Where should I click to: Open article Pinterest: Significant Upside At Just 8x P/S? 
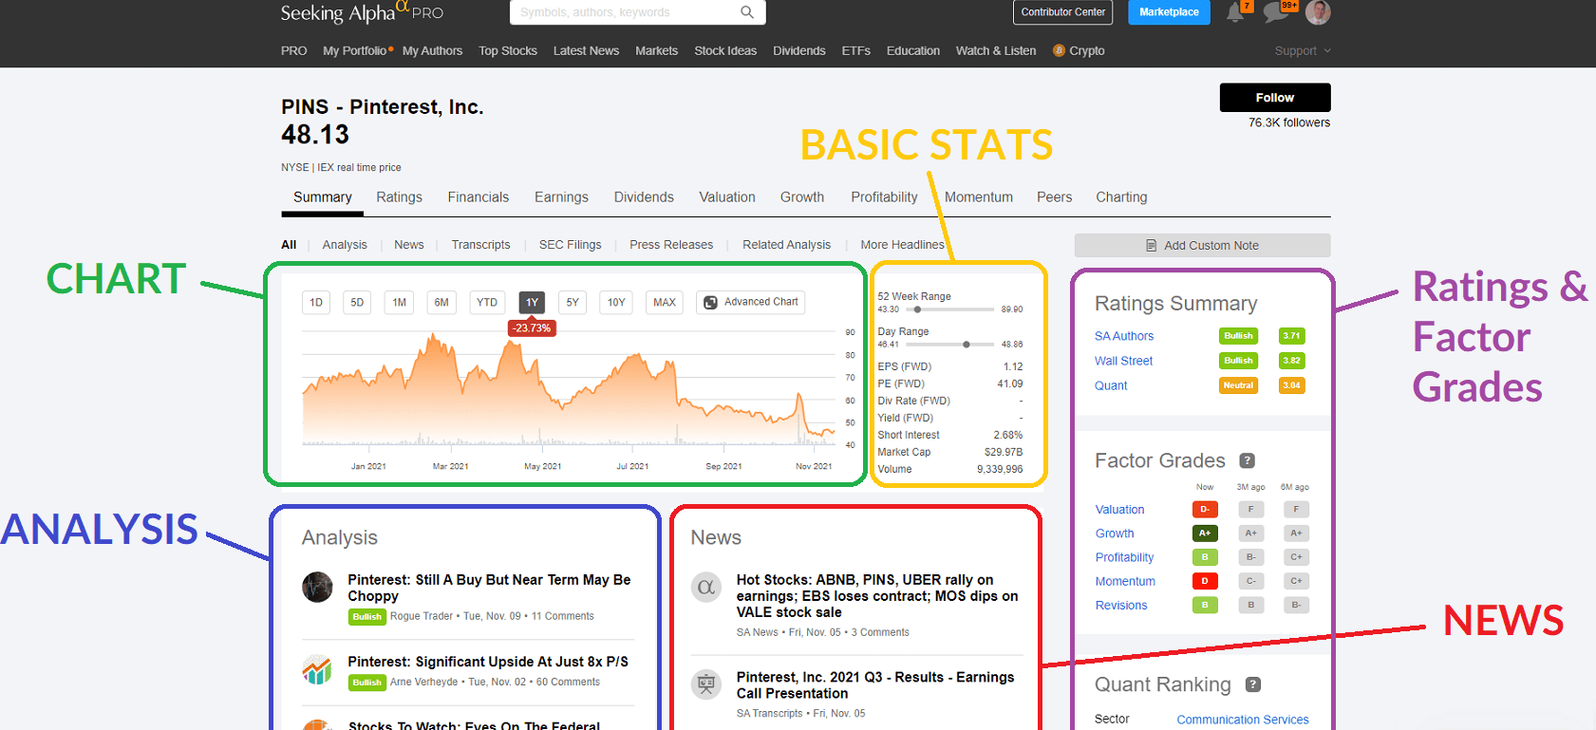click(488, 662)
